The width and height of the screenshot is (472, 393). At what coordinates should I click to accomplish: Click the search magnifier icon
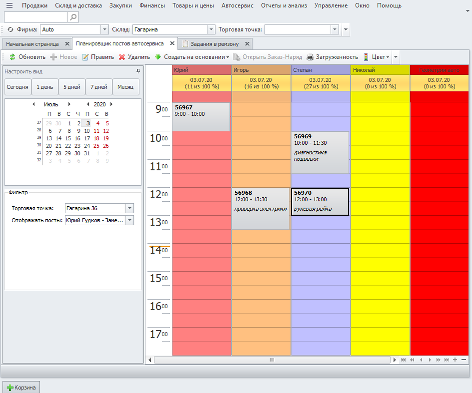(73, 17)
